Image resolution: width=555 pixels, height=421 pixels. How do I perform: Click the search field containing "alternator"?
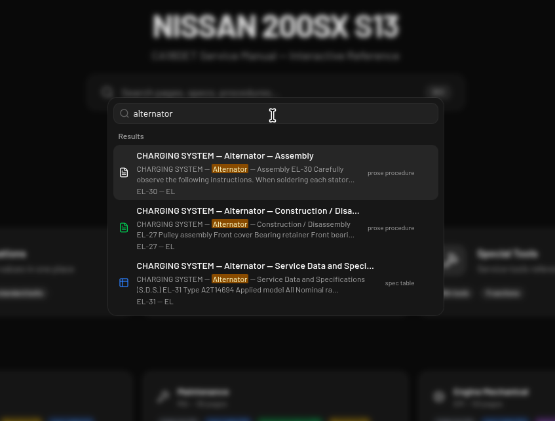tap(276, 113)
